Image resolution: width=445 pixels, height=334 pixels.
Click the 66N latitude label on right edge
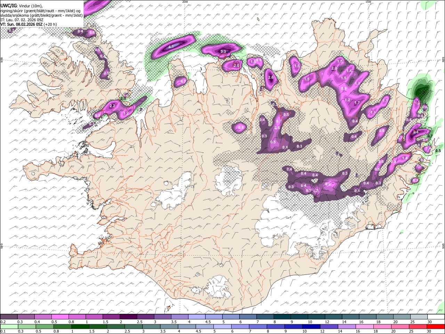443,60
